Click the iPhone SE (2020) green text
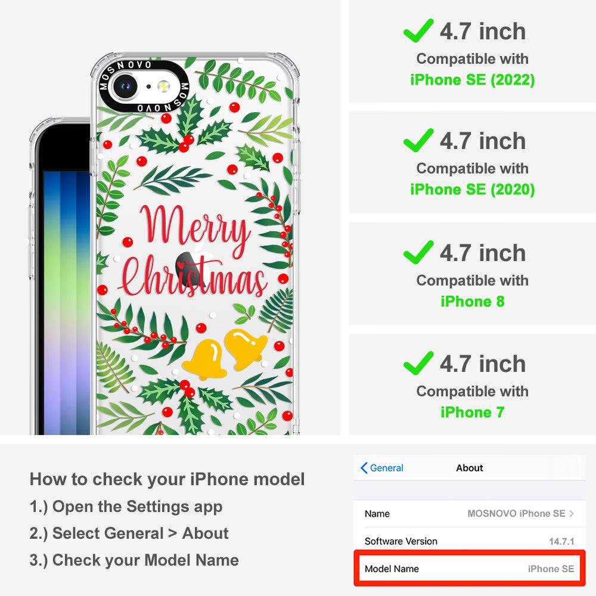The image size is (596, 596). (473, 190)
